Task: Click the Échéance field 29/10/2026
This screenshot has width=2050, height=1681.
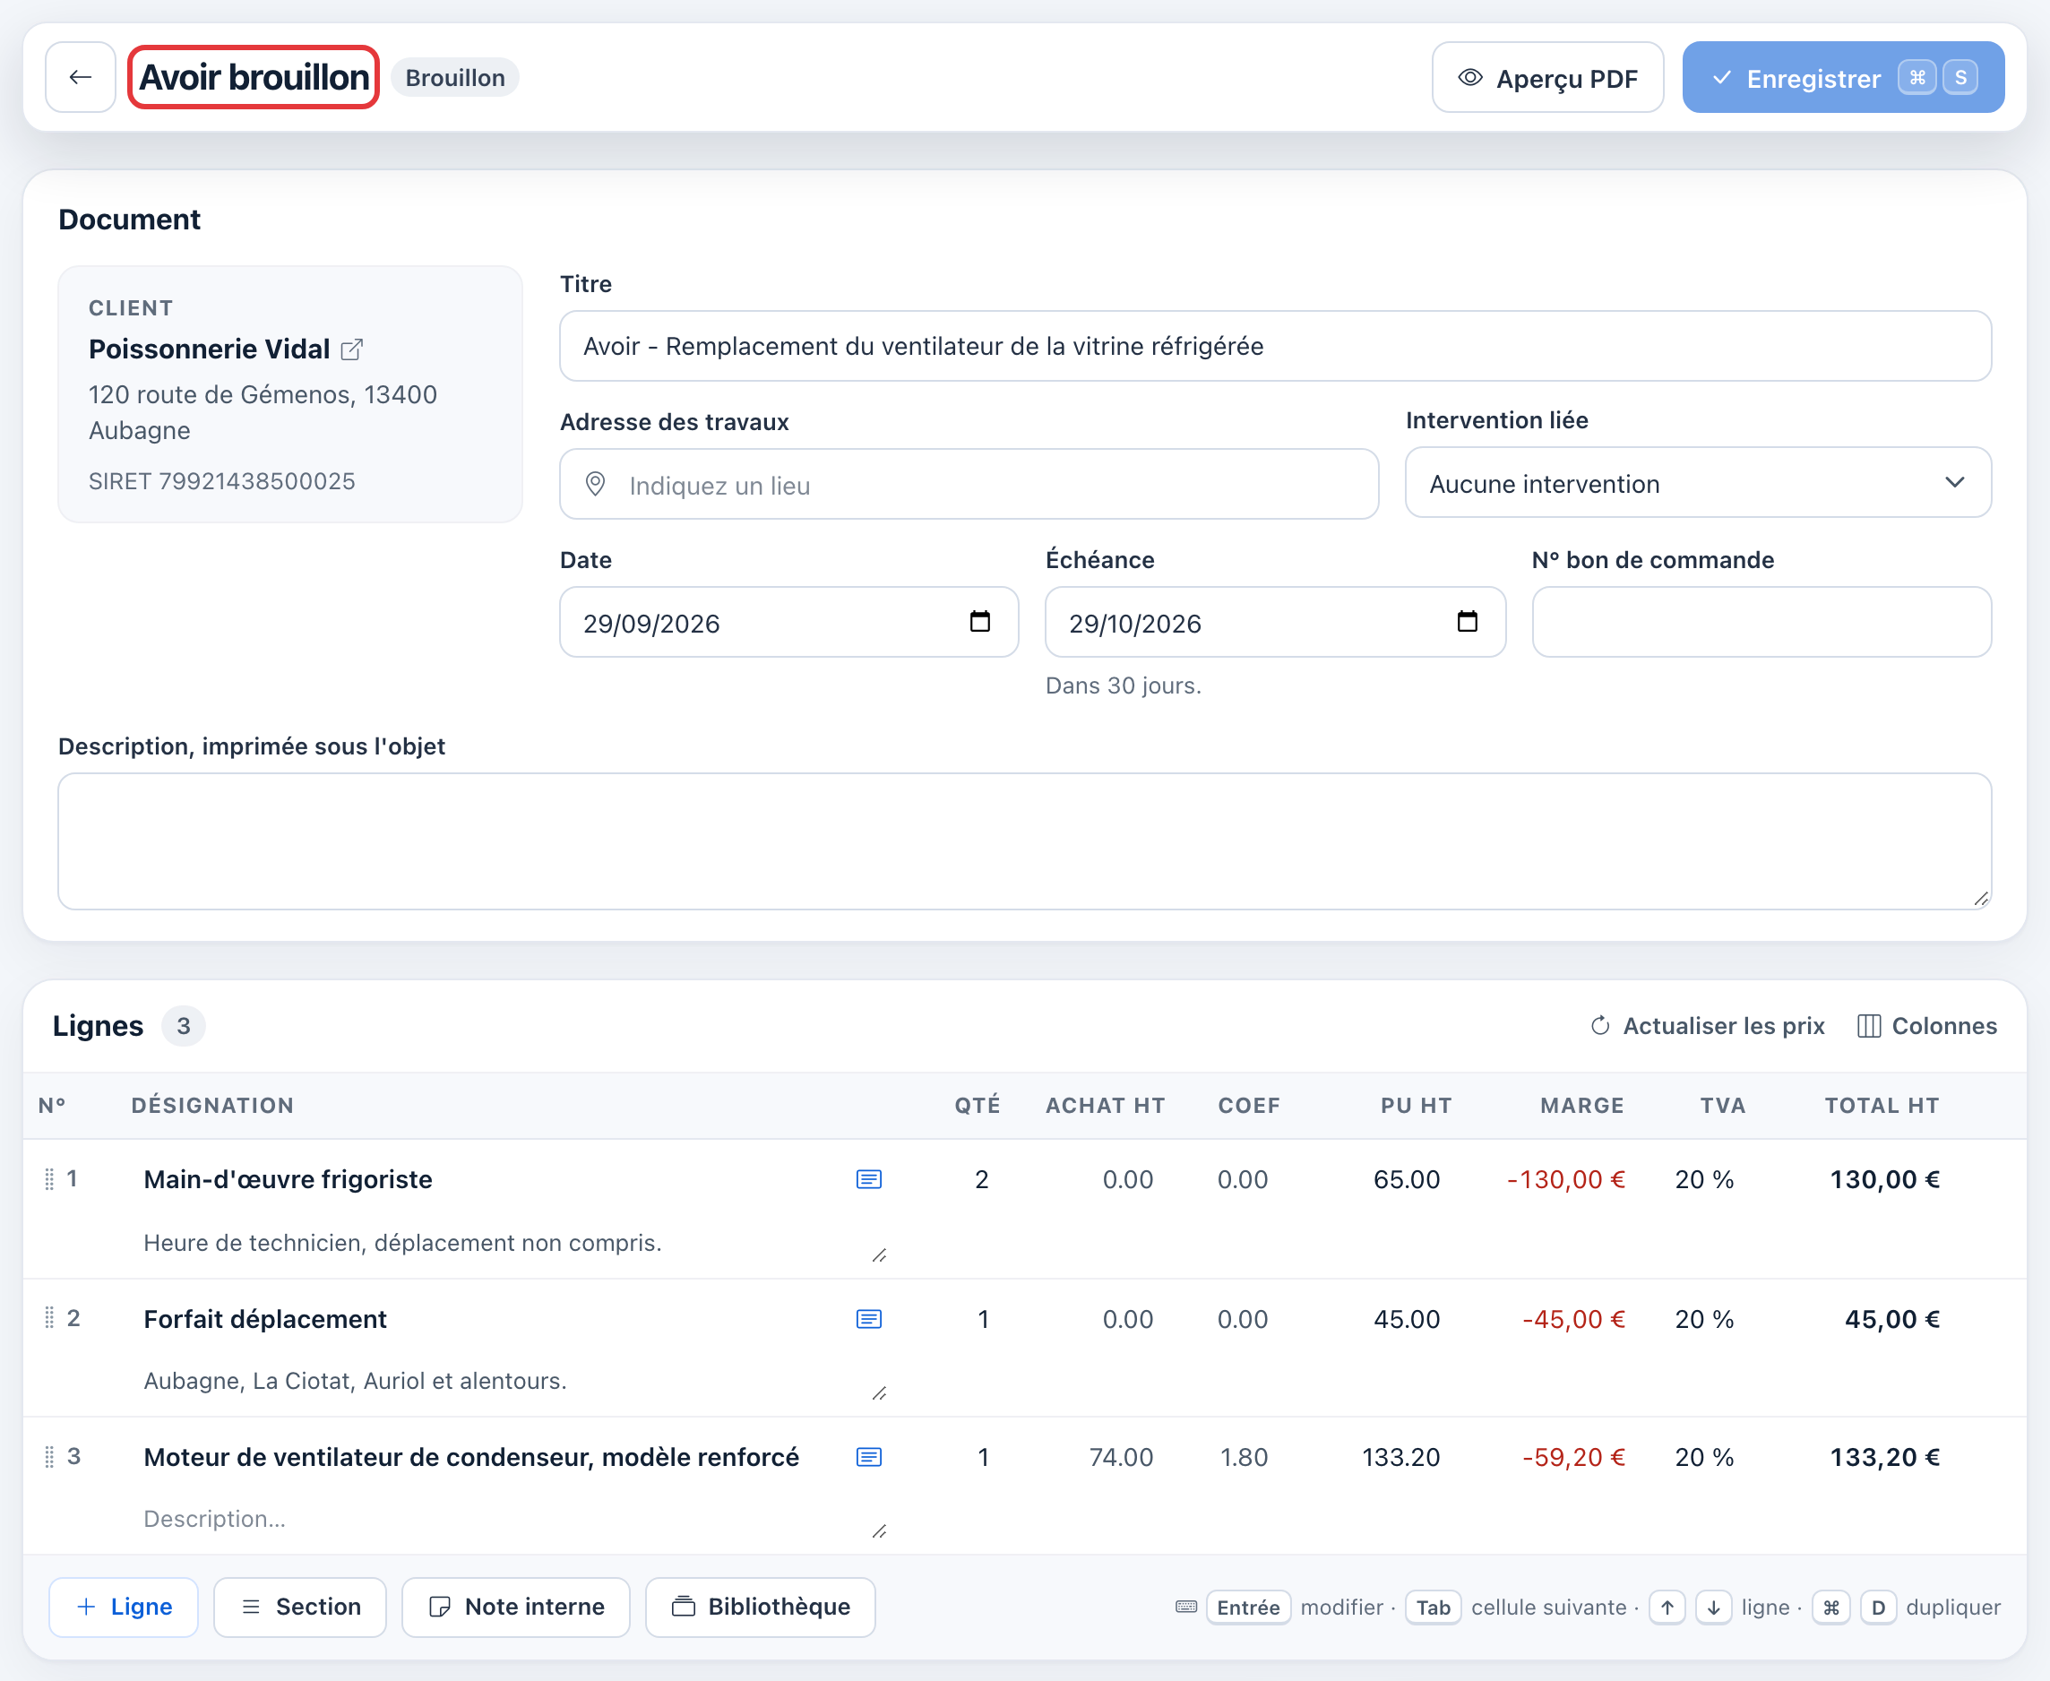Action: coord(1275,622)
